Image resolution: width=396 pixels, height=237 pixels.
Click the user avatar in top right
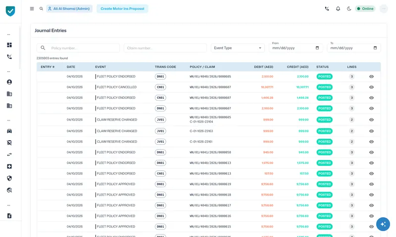tap(384, 8)
